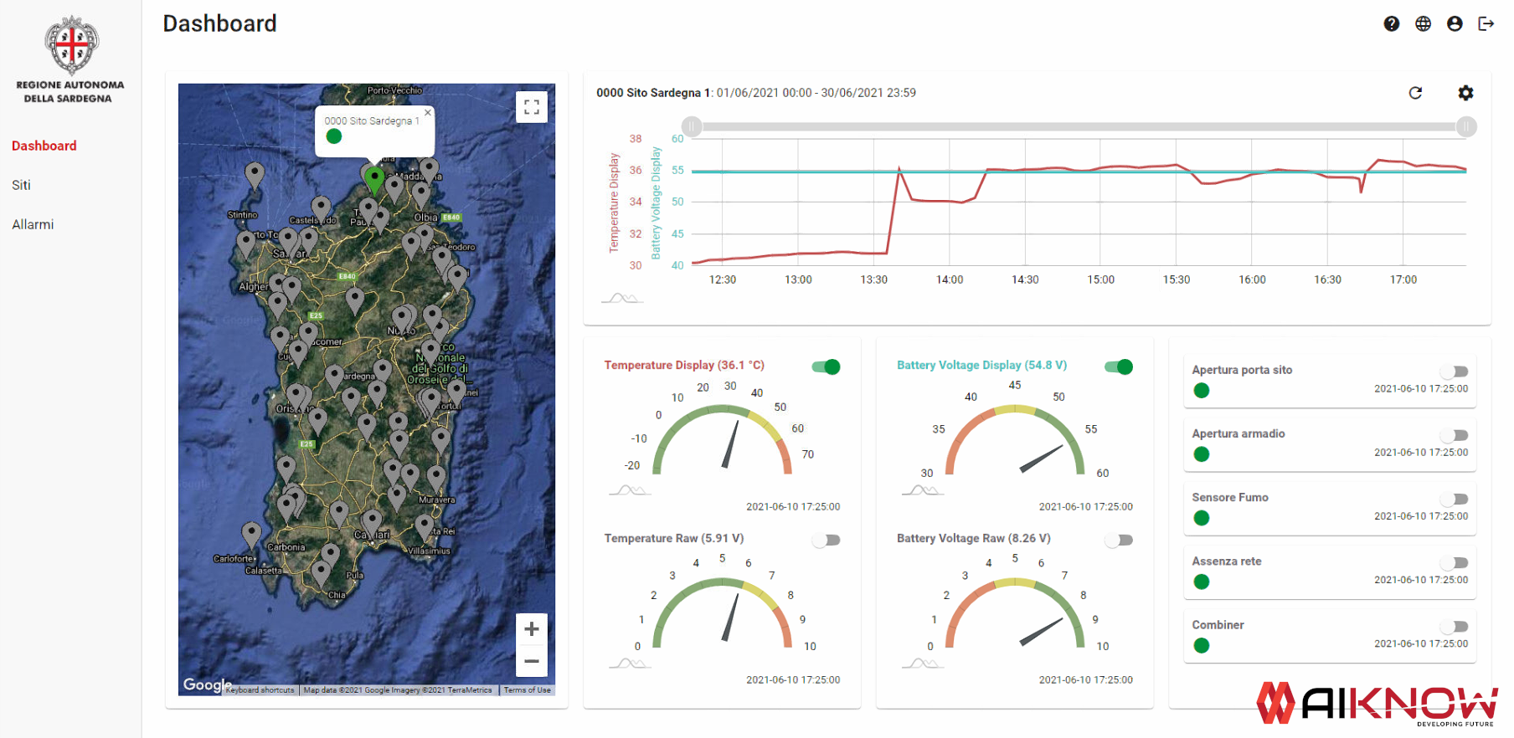Go to Allarmi in the sidebar

[33, 224]
